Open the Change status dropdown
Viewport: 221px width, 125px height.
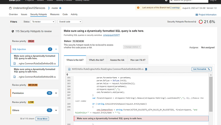point(132,47)
